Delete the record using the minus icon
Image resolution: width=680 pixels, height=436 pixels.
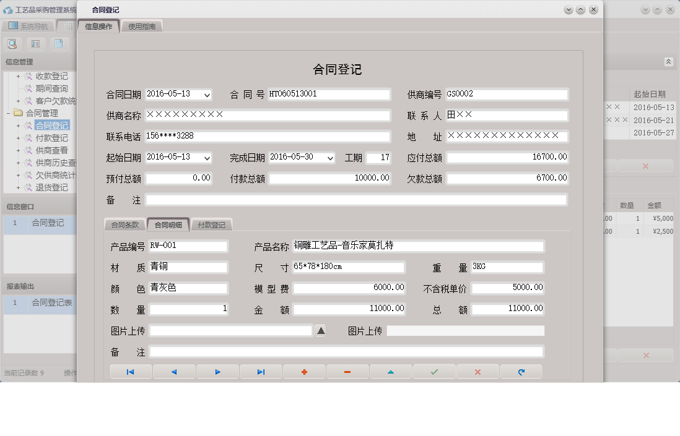tap(347, 371)
